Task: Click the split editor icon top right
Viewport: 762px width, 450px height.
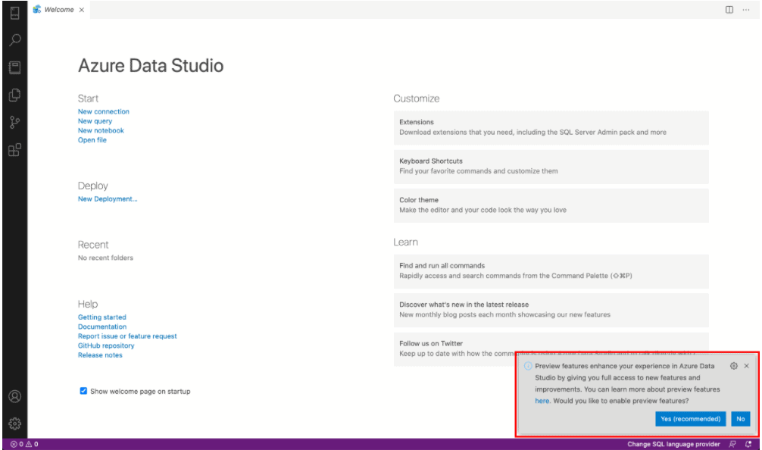Action: [728, 10]
